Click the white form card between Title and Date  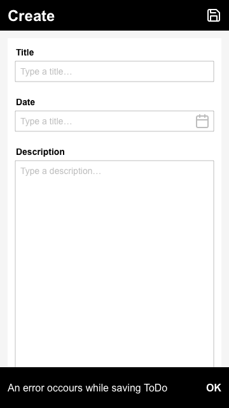(114, 90)
